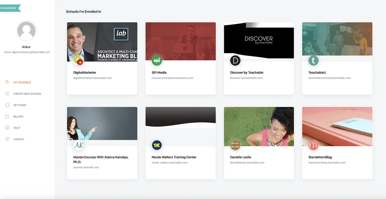Click the user avatar placeholder picture
The height and width of the screenshot is (199, 386).
tap(26, 31)
